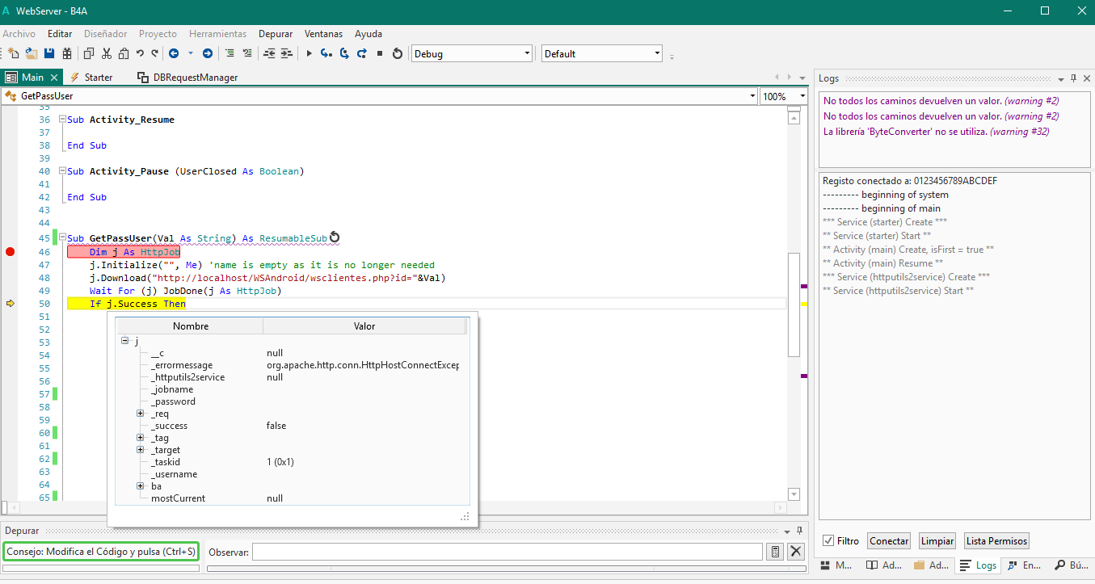Collapse Sub Activity_Pause code fold

click(62, 171)
